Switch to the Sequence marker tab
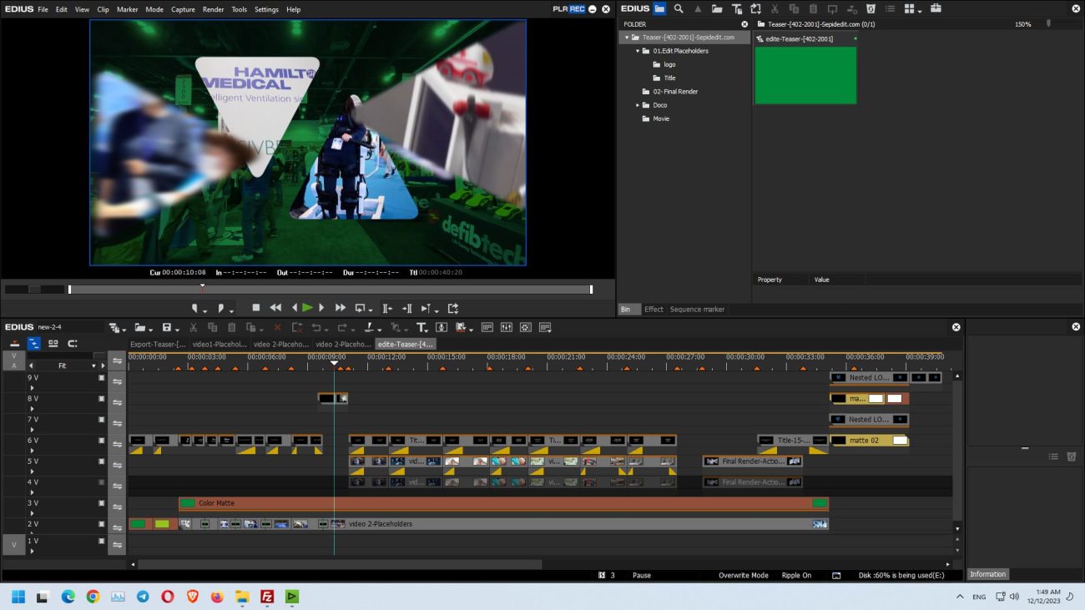 click(697, 309)
